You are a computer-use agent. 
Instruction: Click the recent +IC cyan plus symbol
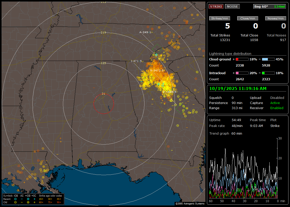pos(34,199)
